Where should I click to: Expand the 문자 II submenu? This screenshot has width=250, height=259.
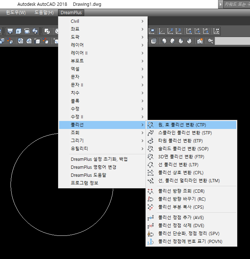(103, 85)
